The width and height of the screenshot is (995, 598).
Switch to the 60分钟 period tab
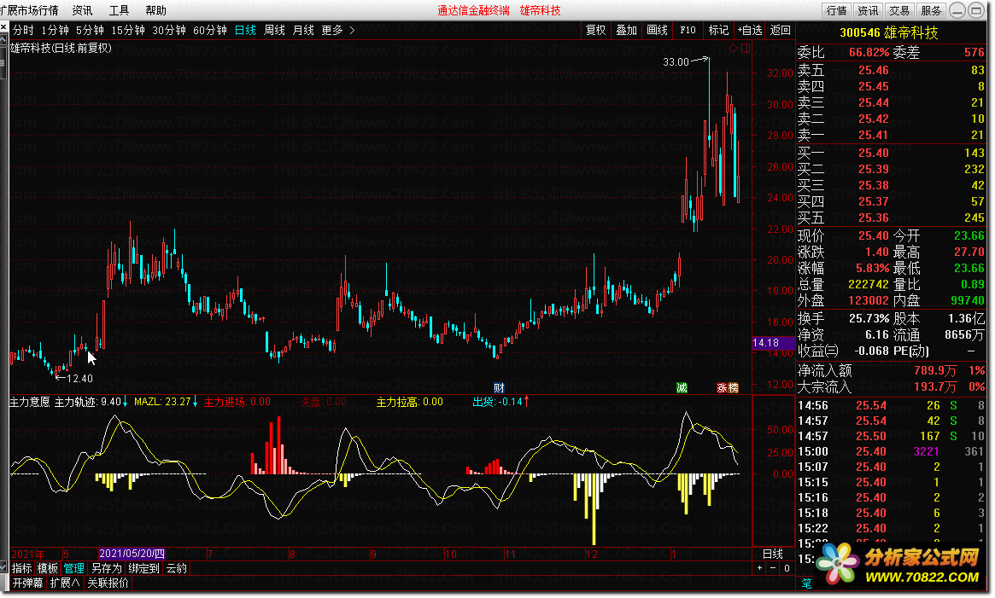click(x=210, y=30)
